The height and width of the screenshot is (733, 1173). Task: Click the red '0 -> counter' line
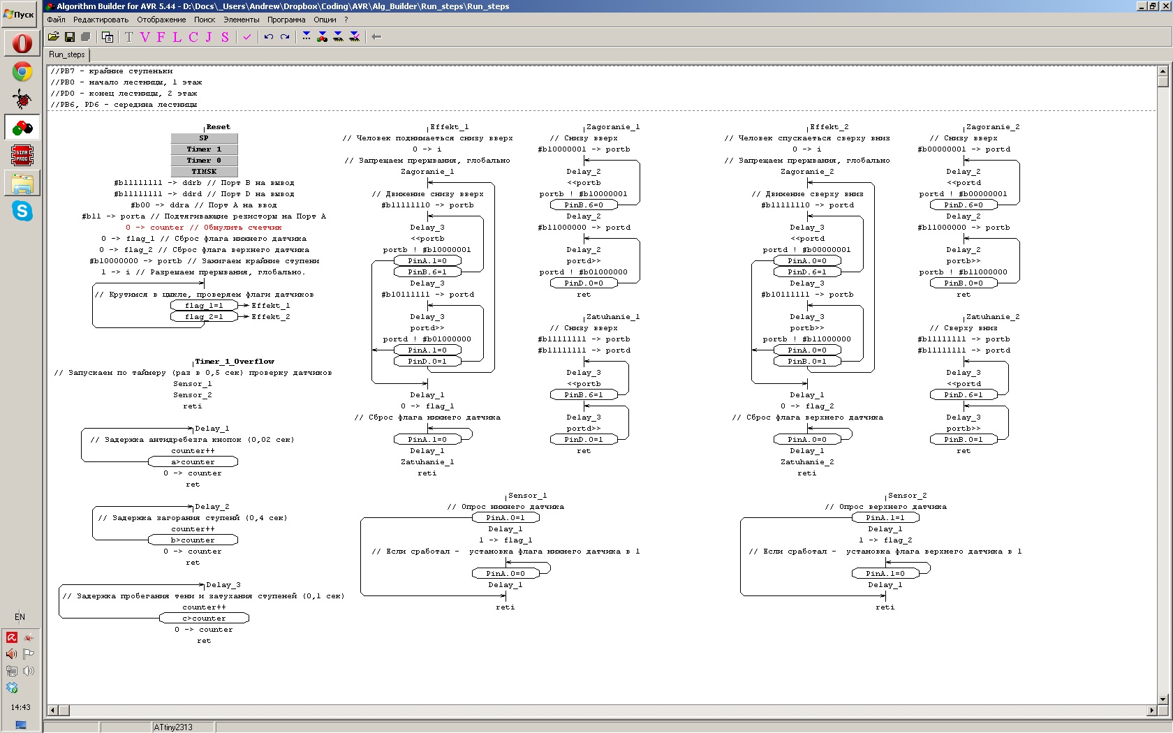(203, 228)
